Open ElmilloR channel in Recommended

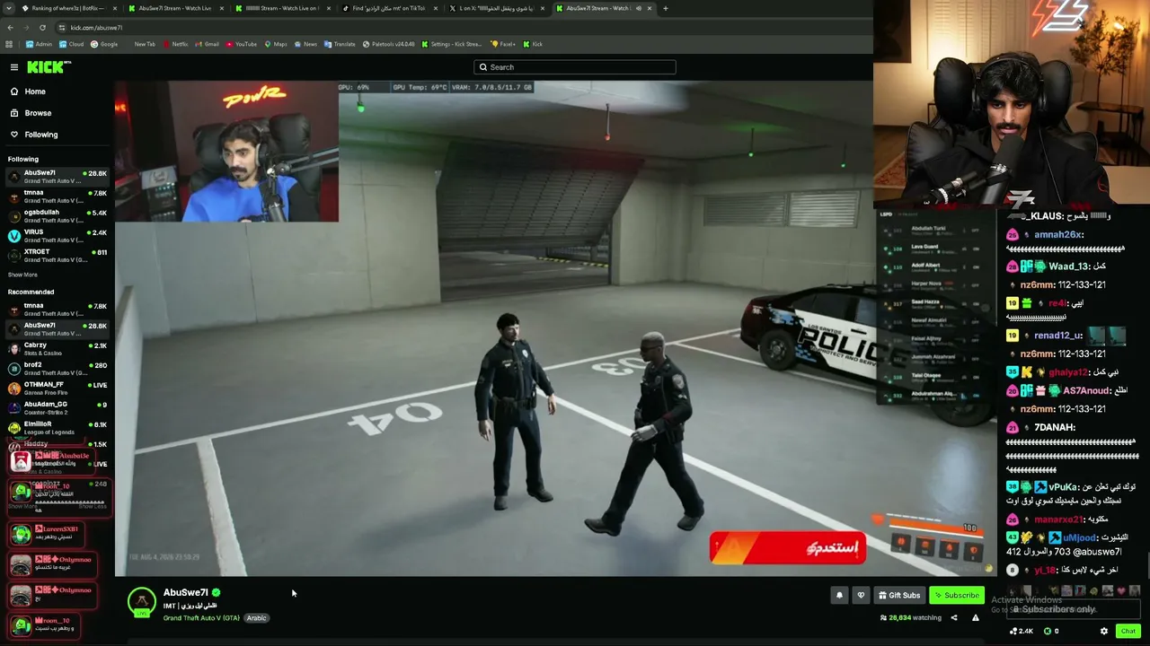coord(57,427)
